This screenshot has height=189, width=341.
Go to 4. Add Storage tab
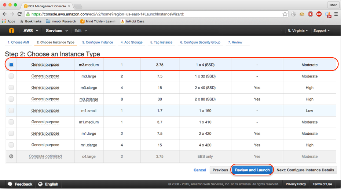[132, 43]
